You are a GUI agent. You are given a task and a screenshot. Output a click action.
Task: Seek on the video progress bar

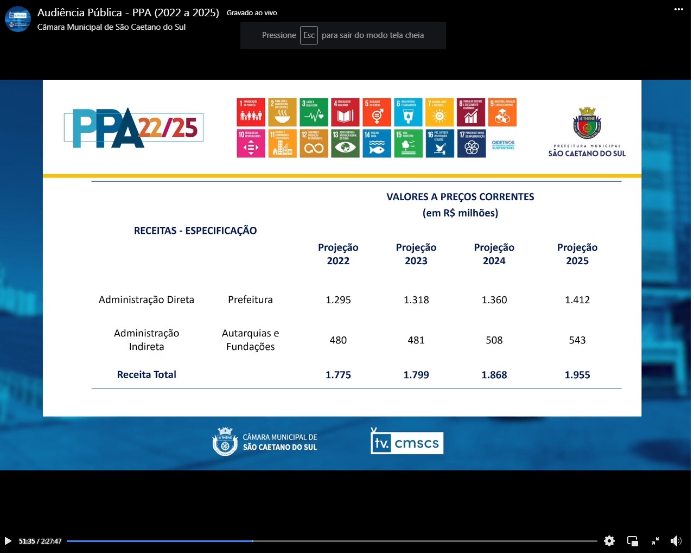tap(331, 541)
